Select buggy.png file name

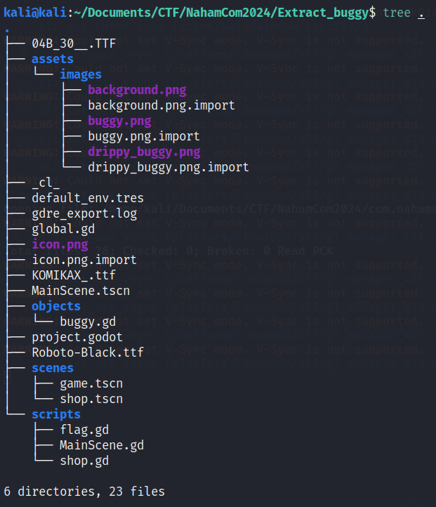(x=119, y=121)
